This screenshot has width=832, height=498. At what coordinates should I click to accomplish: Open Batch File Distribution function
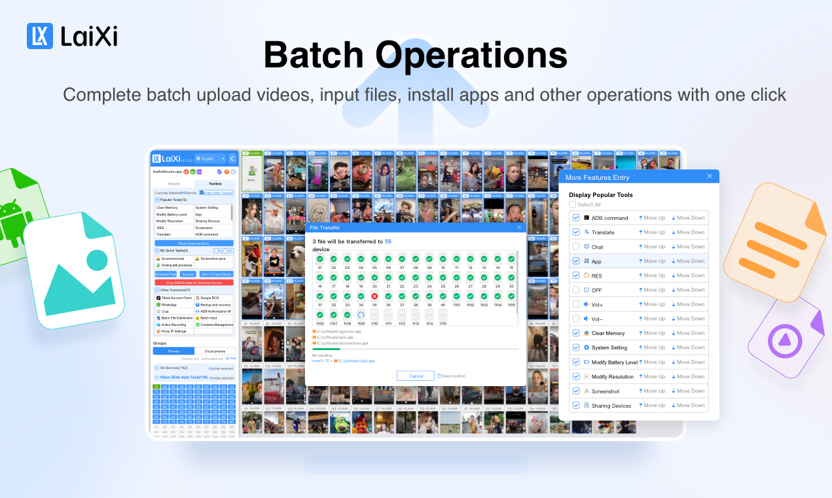[174, 318]
